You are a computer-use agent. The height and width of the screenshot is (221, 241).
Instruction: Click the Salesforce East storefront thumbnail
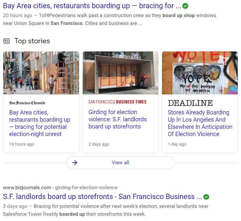pyautogui.click(x=120, y=73)
